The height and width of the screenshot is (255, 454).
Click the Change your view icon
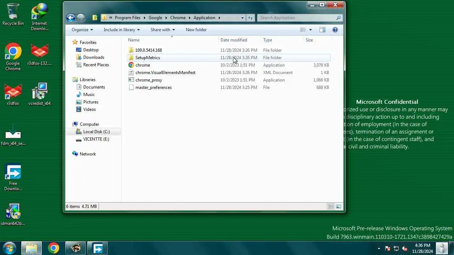[x=303, y=30]
